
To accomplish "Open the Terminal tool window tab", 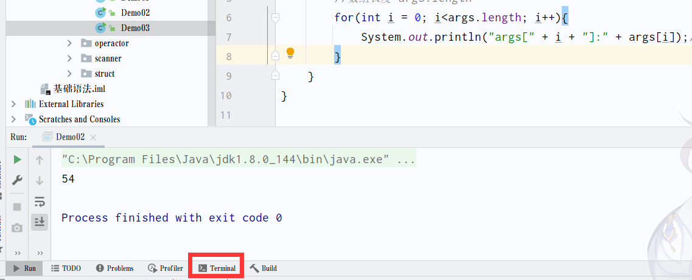I will 217,268.
